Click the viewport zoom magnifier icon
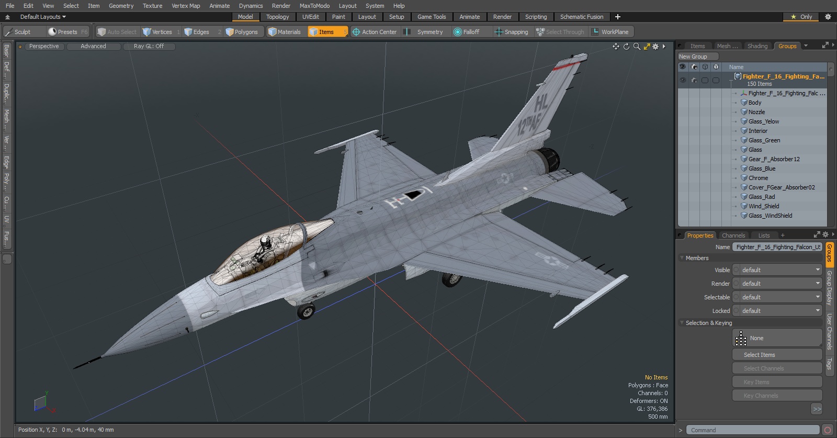Viewport: 837px width, 438px height. 637,47
